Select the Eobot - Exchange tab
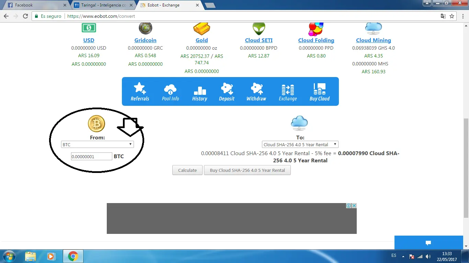 tap(170, 5)
